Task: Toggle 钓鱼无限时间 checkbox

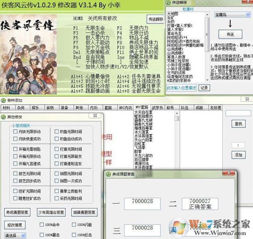Action: [x=57, y=131]
